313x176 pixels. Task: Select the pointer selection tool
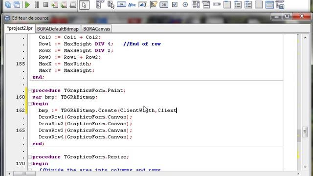84,5
